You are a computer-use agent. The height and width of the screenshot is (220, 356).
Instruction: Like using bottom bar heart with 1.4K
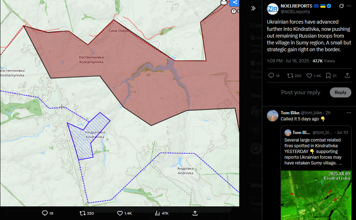pyautogui.click(x=120, y=213)
